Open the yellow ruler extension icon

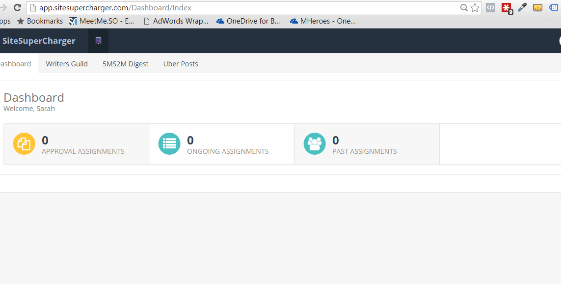click(x=538, y=7)
